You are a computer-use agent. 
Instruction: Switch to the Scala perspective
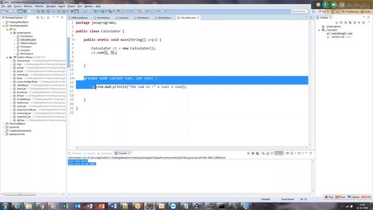(365, 12)
